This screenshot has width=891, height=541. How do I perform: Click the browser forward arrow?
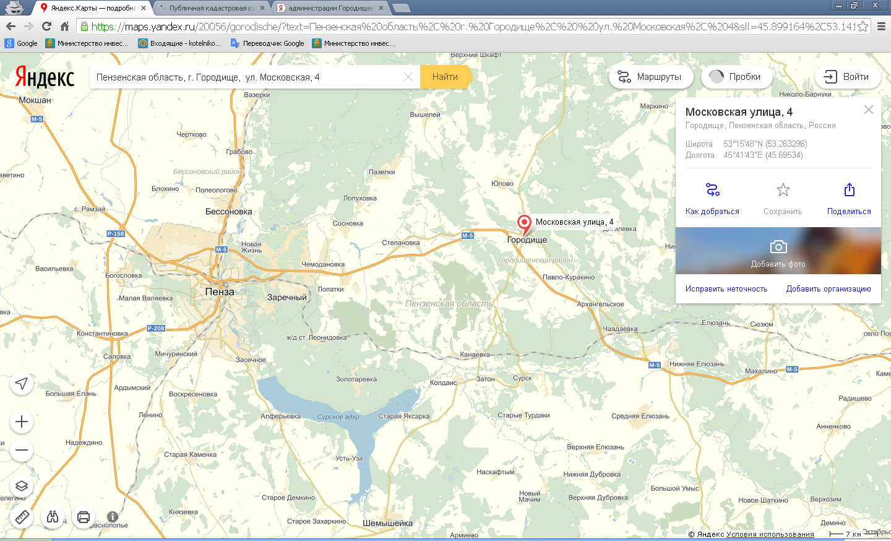[x=28, y=27]
